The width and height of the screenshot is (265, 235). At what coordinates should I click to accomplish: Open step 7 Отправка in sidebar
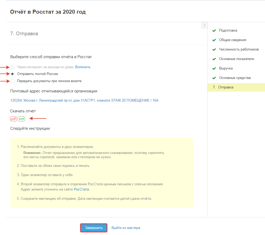tap(226, 87)
